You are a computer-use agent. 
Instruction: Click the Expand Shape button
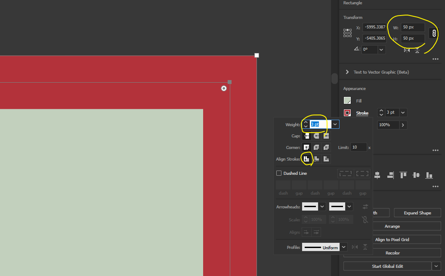point(417,213)
